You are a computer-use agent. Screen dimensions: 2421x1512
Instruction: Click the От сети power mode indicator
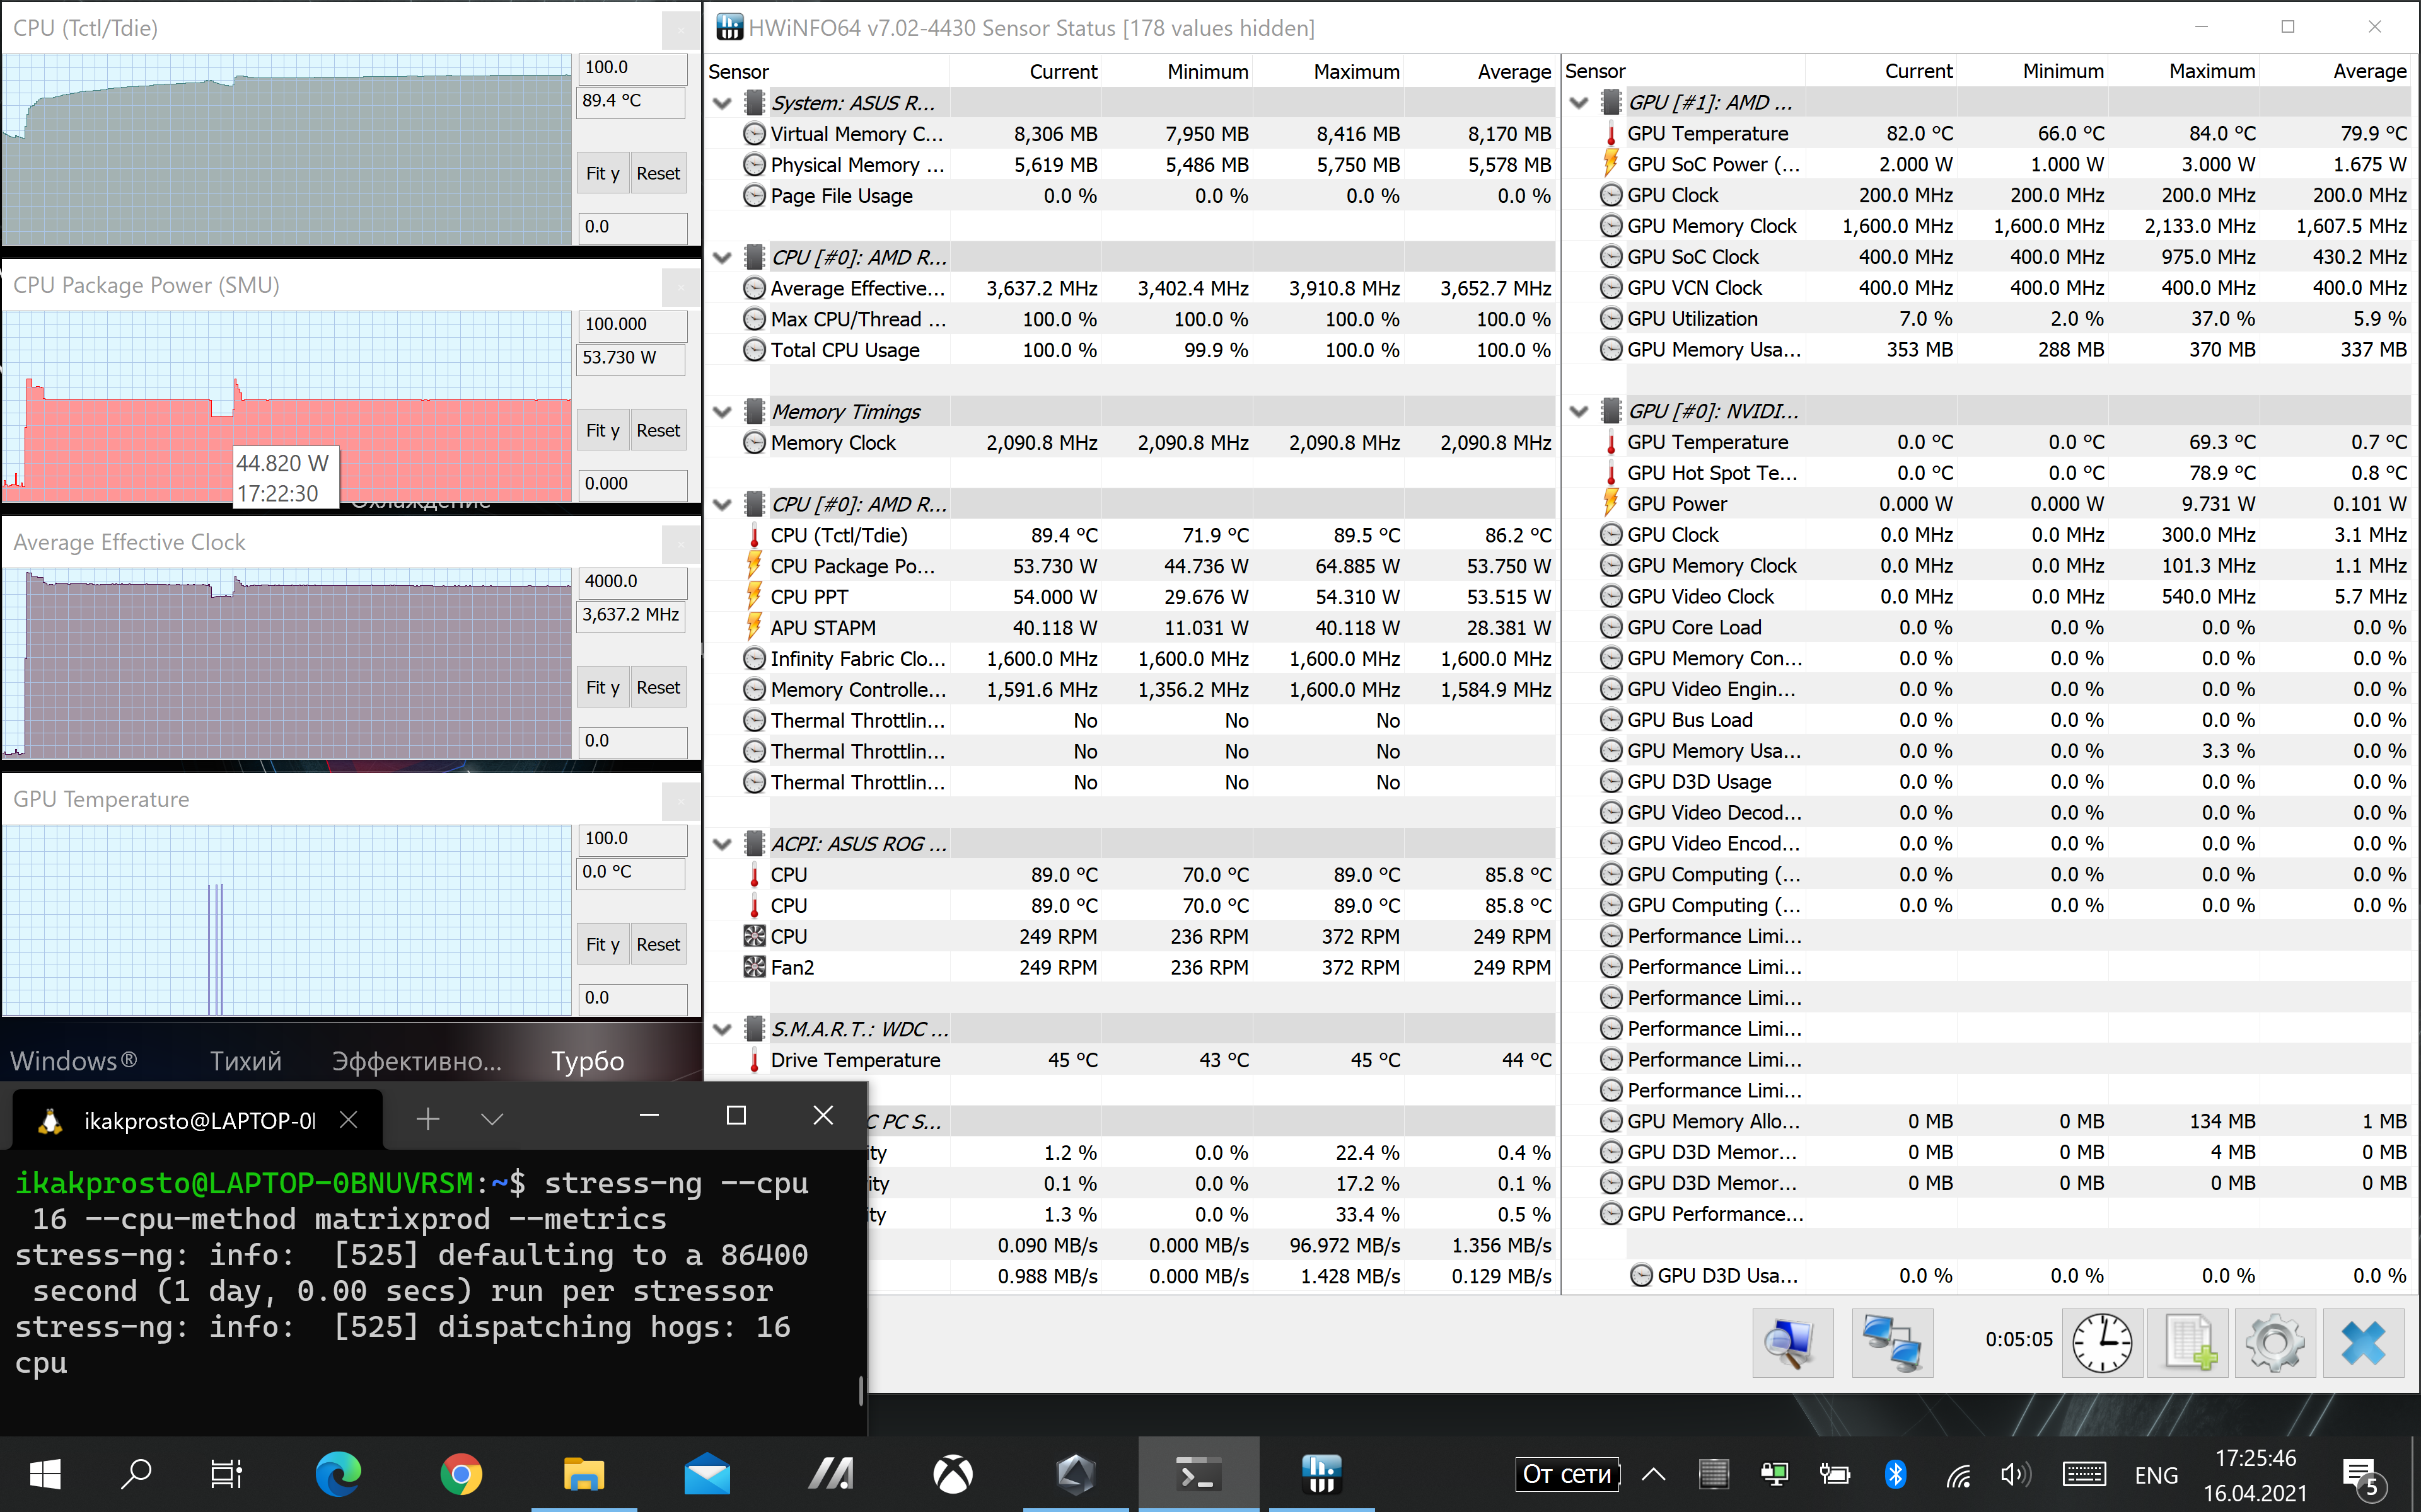(1567, 1474)
